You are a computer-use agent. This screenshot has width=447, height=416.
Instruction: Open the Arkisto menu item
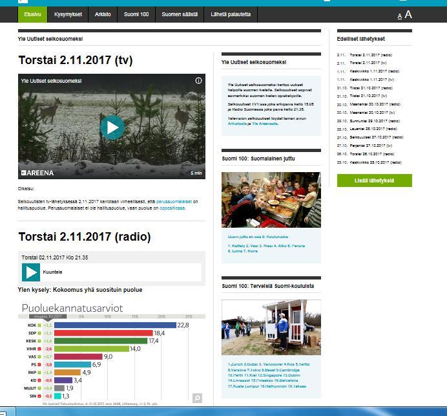[x=103, y=14]
